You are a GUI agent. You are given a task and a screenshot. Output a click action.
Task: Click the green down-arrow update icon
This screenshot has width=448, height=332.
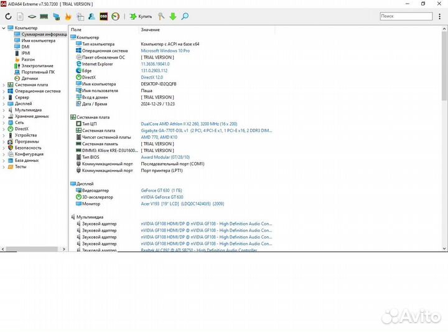(x=173, y=16)
